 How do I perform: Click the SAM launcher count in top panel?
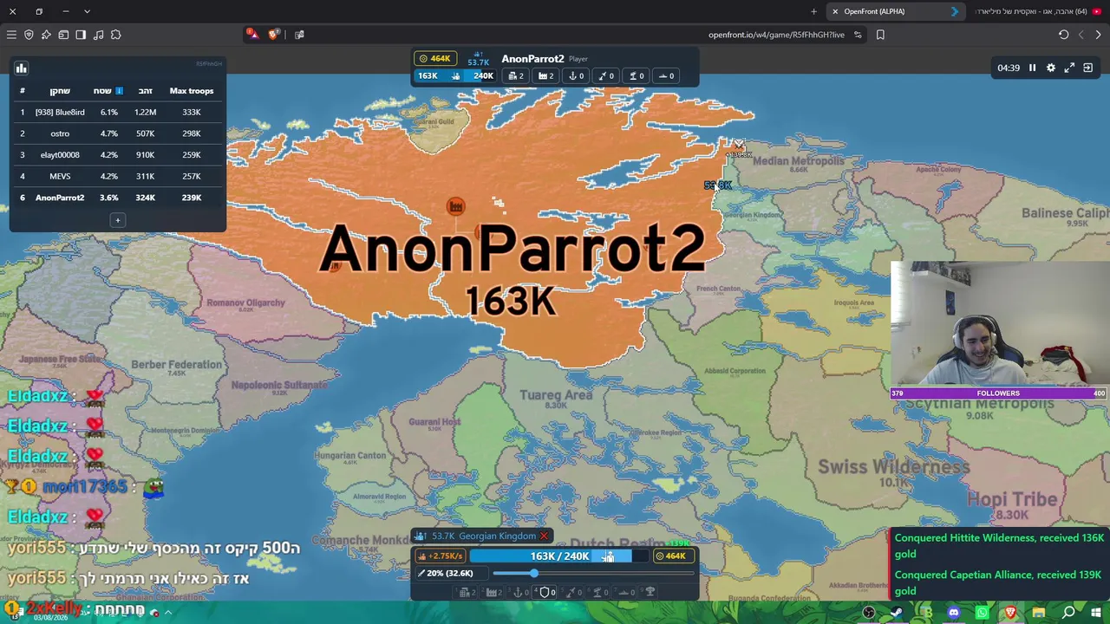pos(637,76)
